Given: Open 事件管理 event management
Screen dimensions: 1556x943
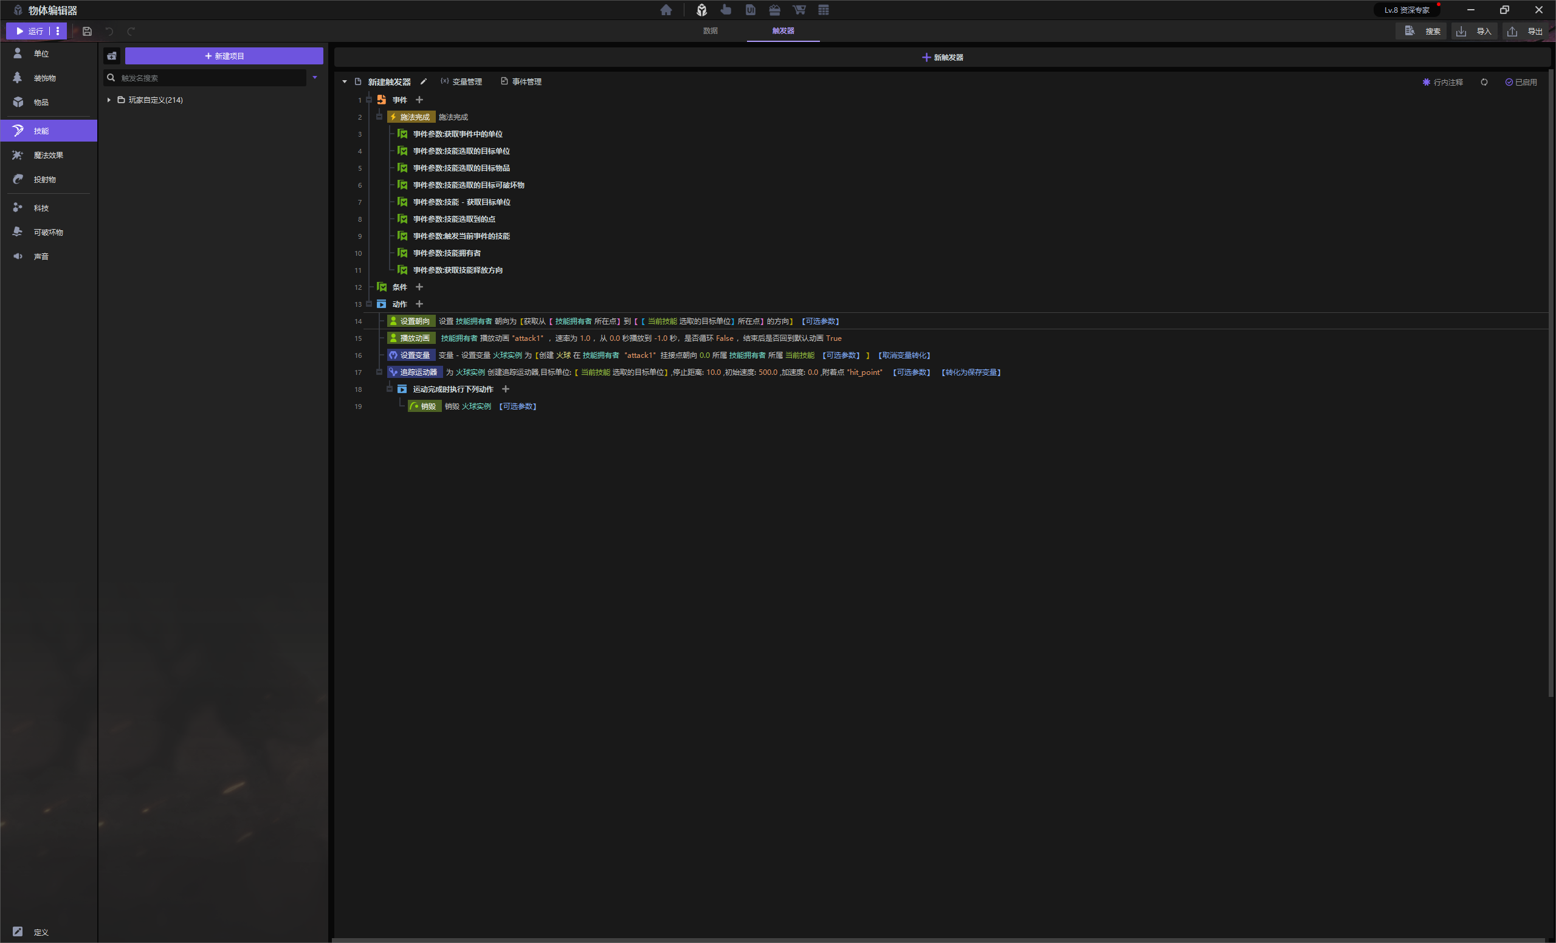Looking at the screenshot, I should coord(521,82).
